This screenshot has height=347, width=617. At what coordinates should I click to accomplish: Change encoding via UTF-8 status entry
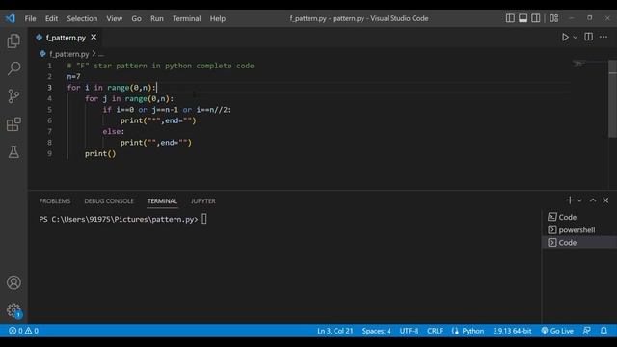pos(409,331)
